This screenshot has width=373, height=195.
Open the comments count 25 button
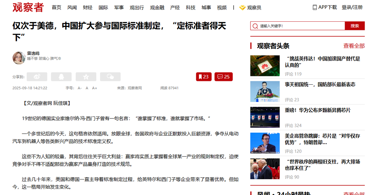pyautogui.click(x=223, y=77)
